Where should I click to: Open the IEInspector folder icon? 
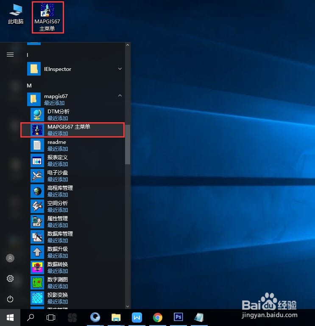[x=34, y=69]
